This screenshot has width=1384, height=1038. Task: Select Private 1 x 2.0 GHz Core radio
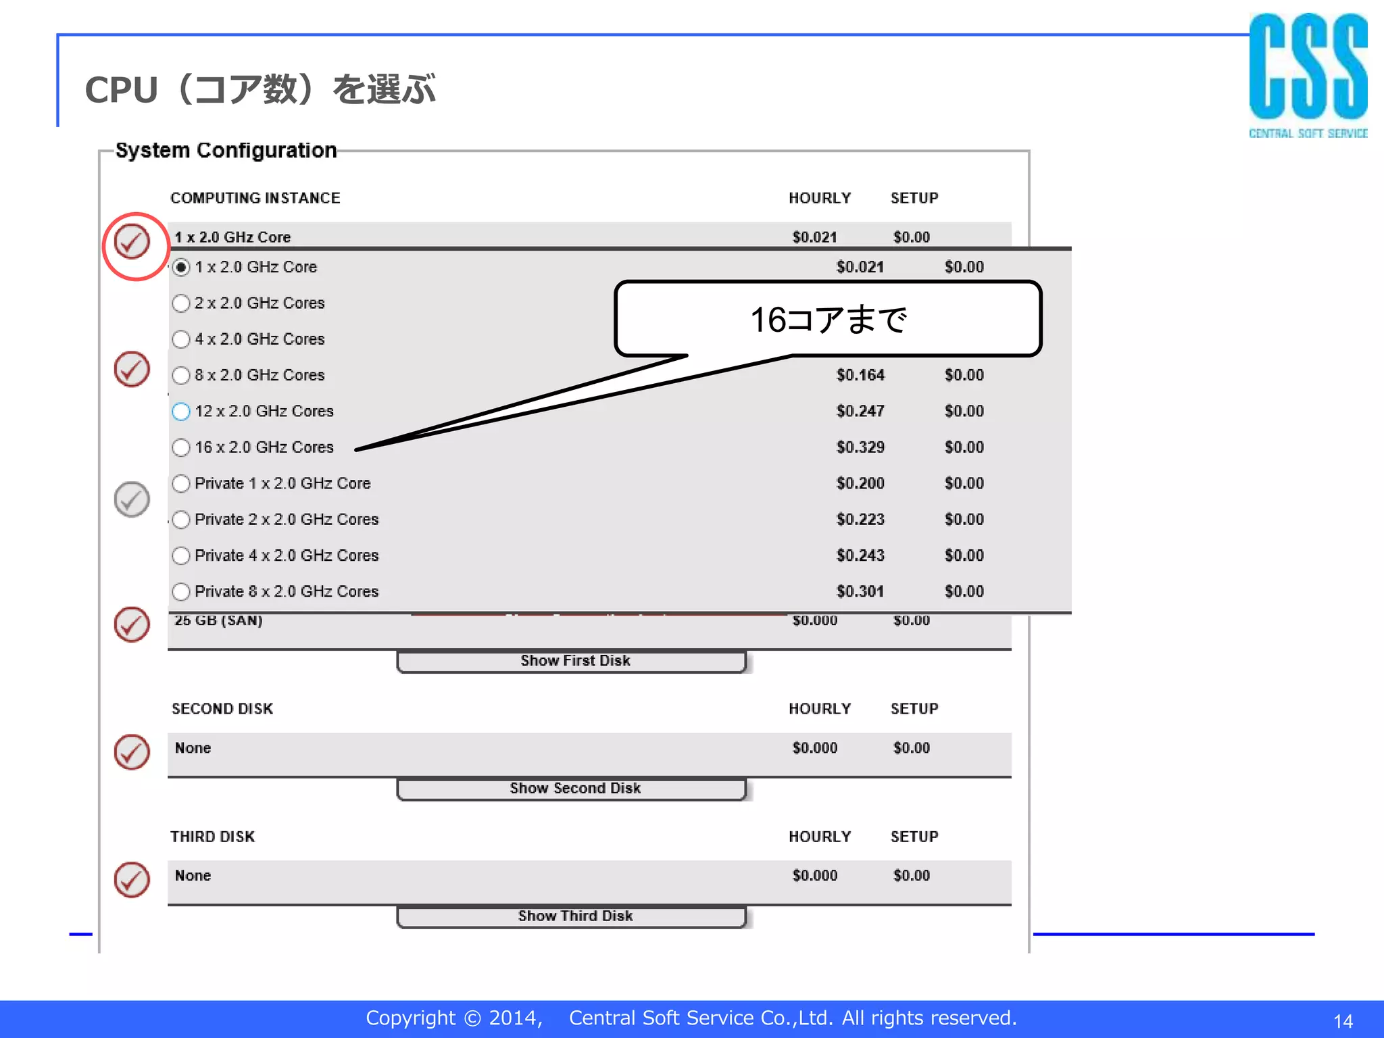point(180,483)
